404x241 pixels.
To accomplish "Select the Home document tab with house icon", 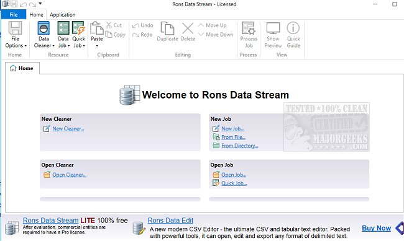I will click(22, 68).
